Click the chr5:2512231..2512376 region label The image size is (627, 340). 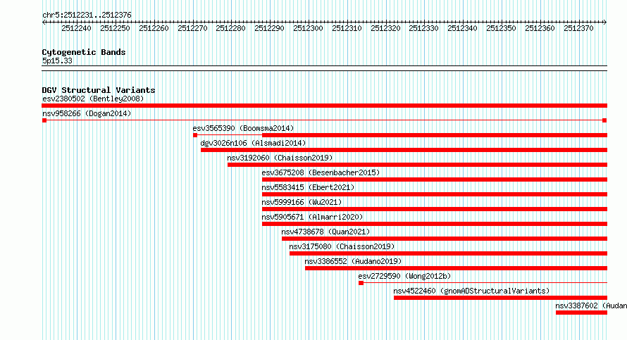point(87,15)
